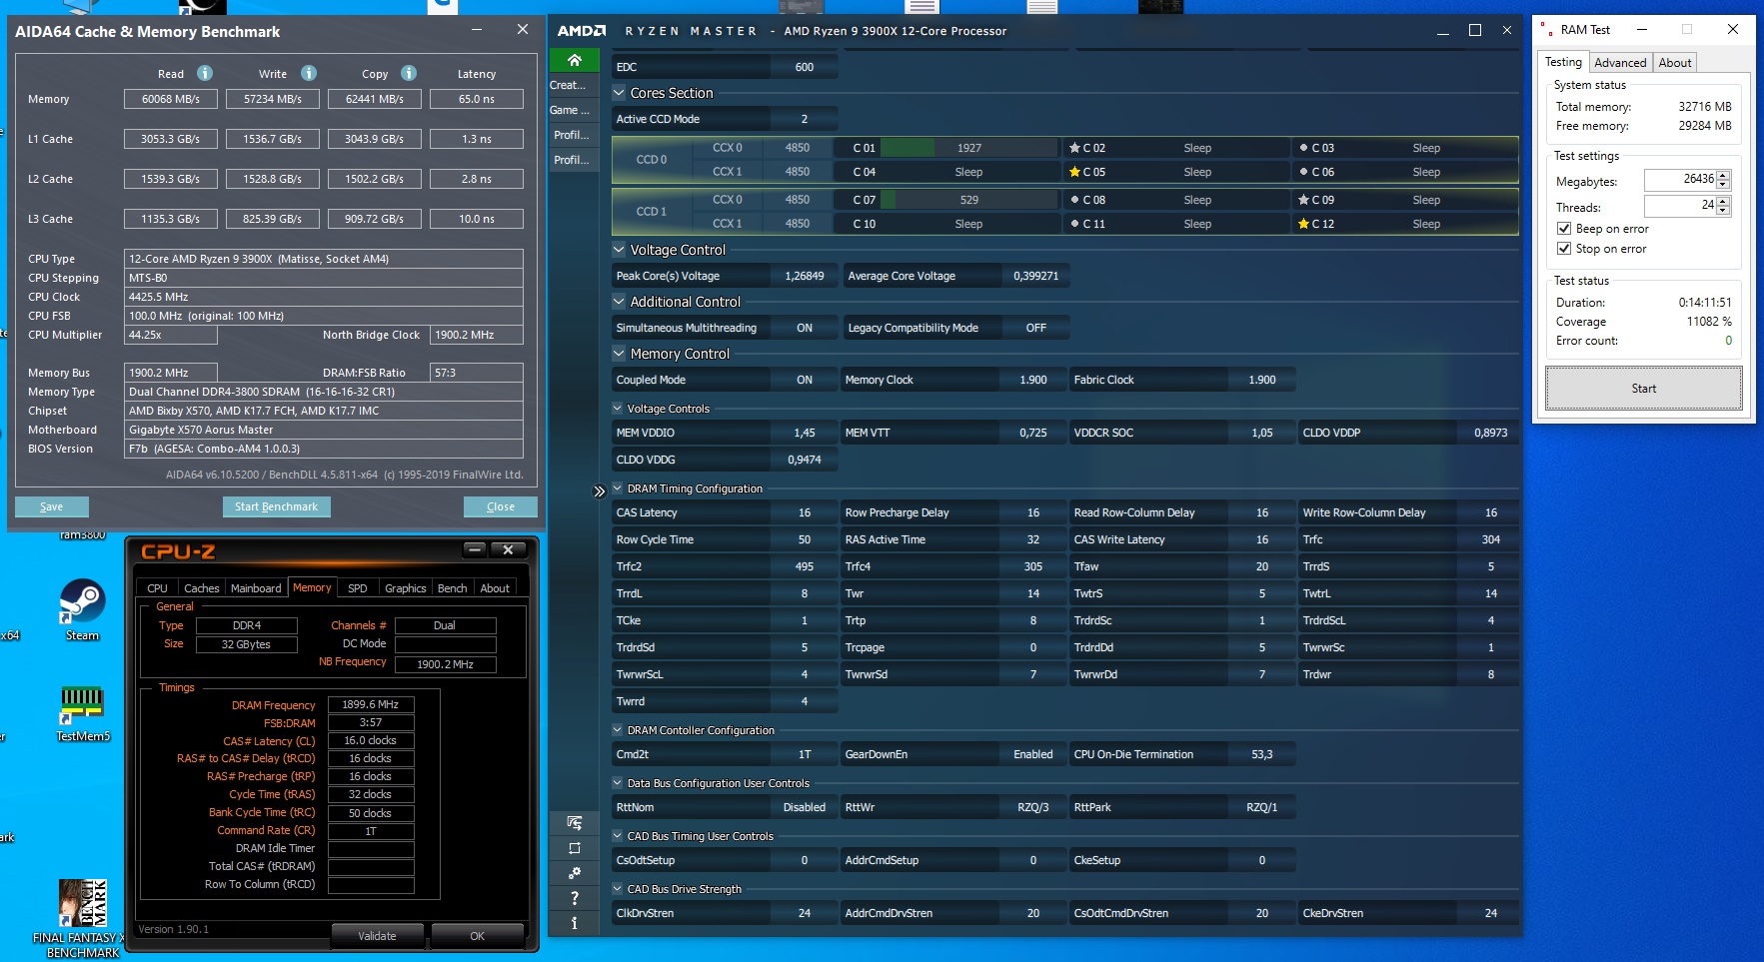Screen dimensions: 1764x962
Task: Open Ryzen Master help question mark icon
Action: pos(575,898)
